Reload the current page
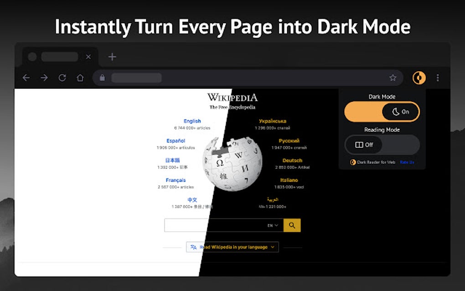Screen dimensions: 465x291 [x=62, y=78]
